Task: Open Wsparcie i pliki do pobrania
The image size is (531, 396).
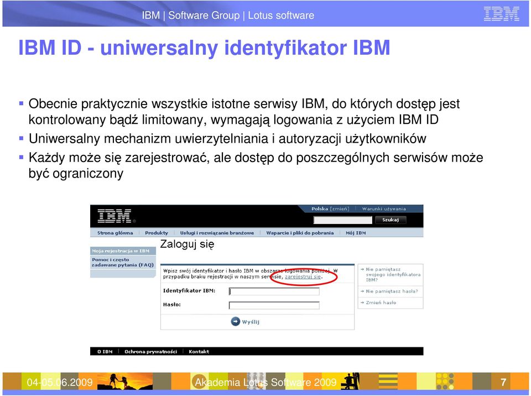Action: 300,233
